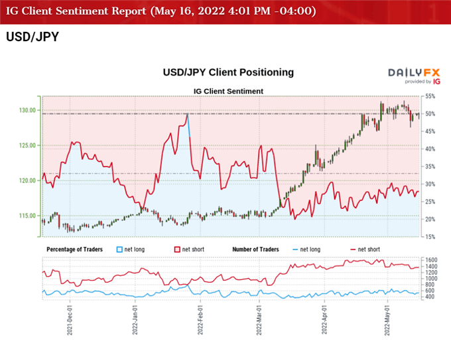Click the 1000 traders axis label
The width and height of the screenshot is (451, 345).
coord(431,279)
